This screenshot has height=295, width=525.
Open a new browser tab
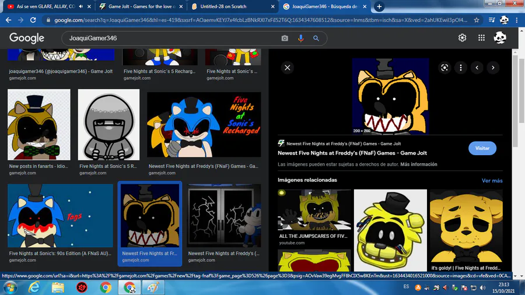(379, 6)
